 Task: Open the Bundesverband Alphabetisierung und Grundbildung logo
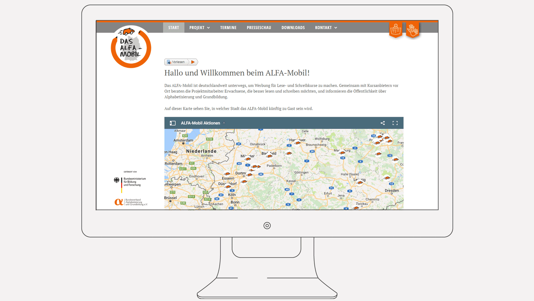click(x=131, y=202)
